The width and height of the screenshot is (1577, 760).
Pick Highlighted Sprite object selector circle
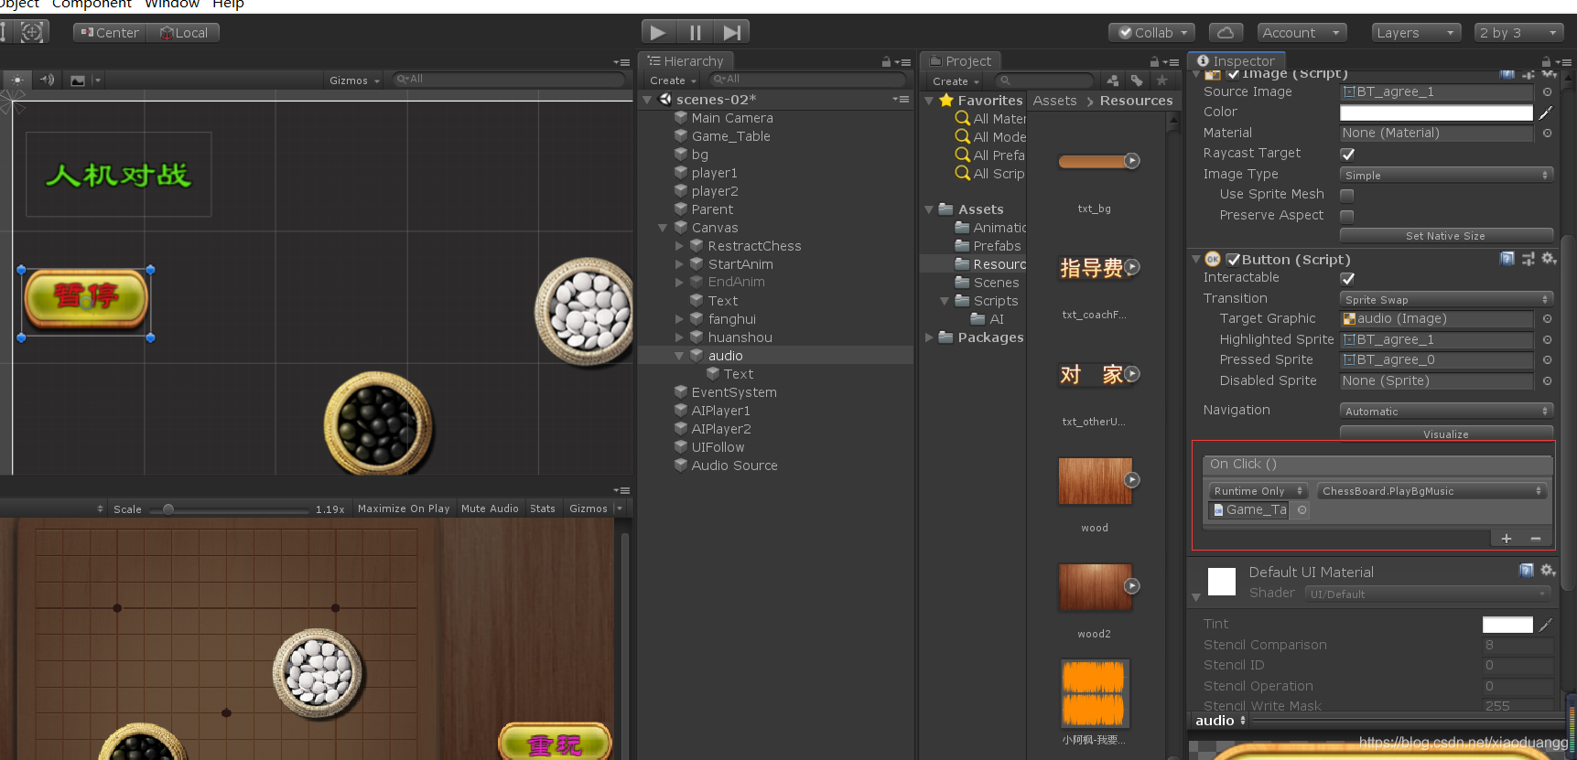point(1547,340)
